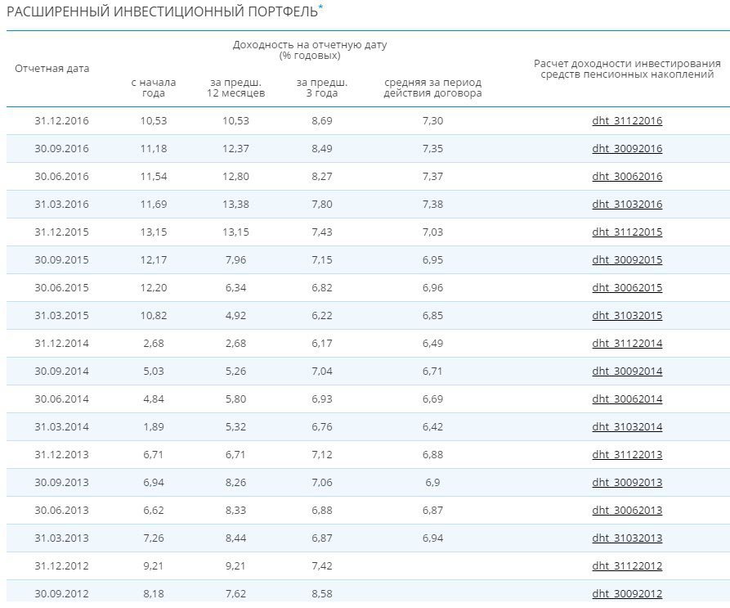730x608 pixels.
Task: Open the dht_30092015 link
Action: pos(627,260)
